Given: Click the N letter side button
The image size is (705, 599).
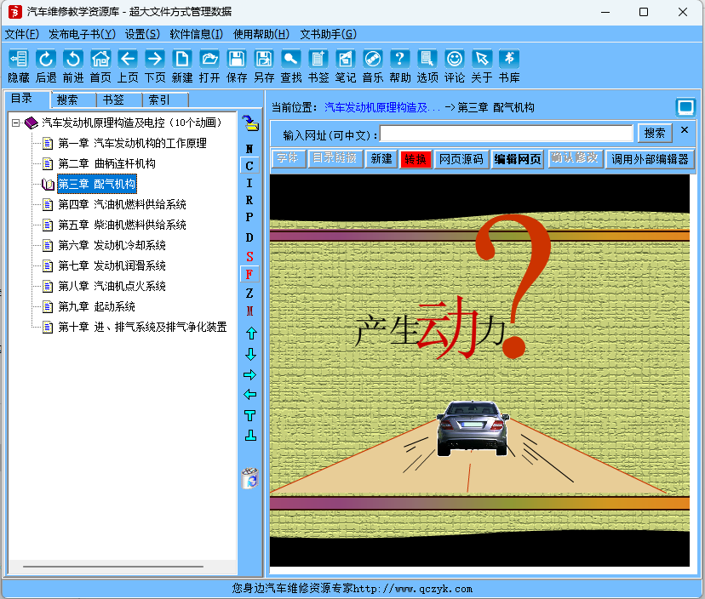Looking at the screenshot, I should [249, 149].
